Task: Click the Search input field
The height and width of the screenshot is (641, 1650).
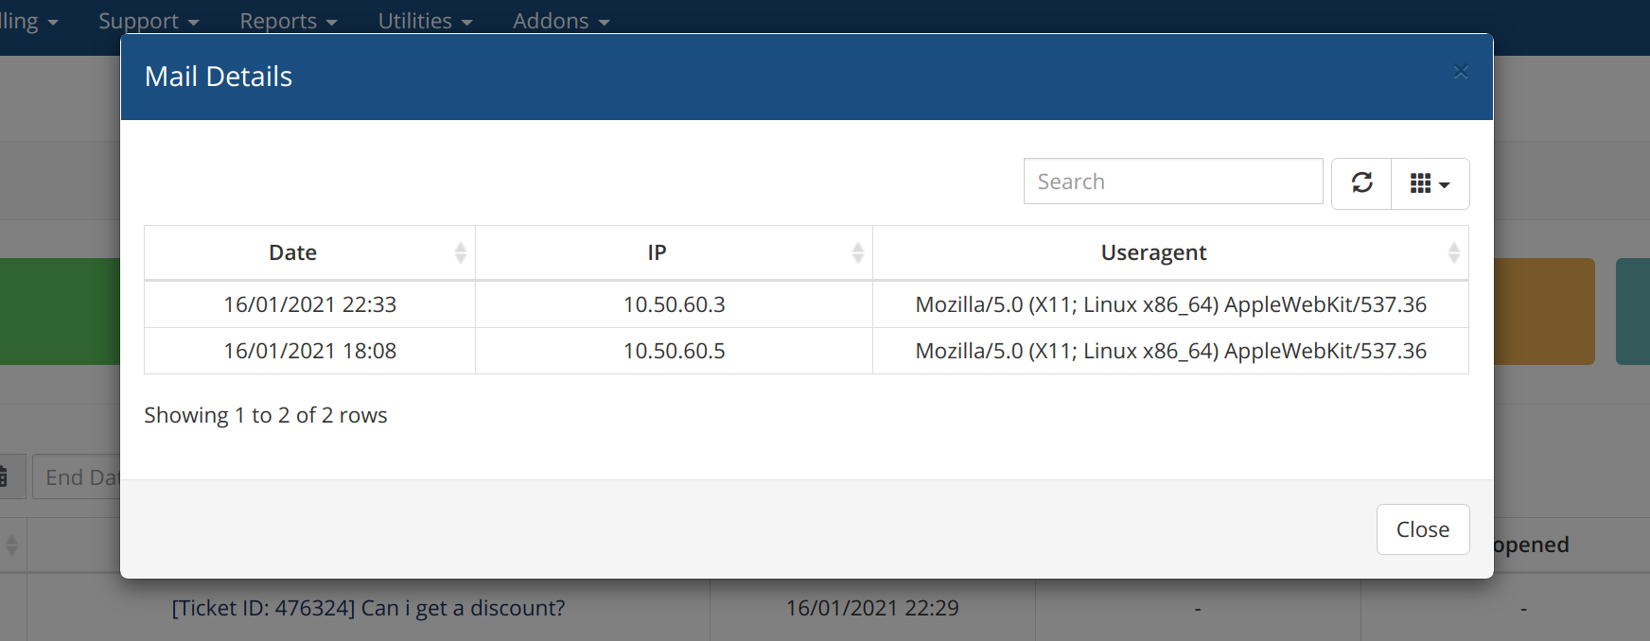Action: [1173, 182]
